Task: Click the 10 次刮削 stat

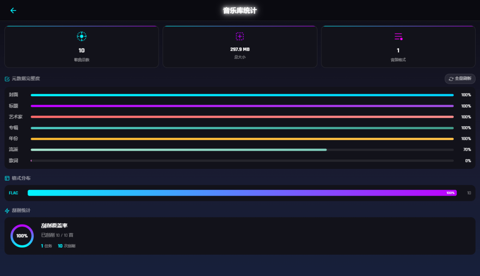Action: click(66, 246)
